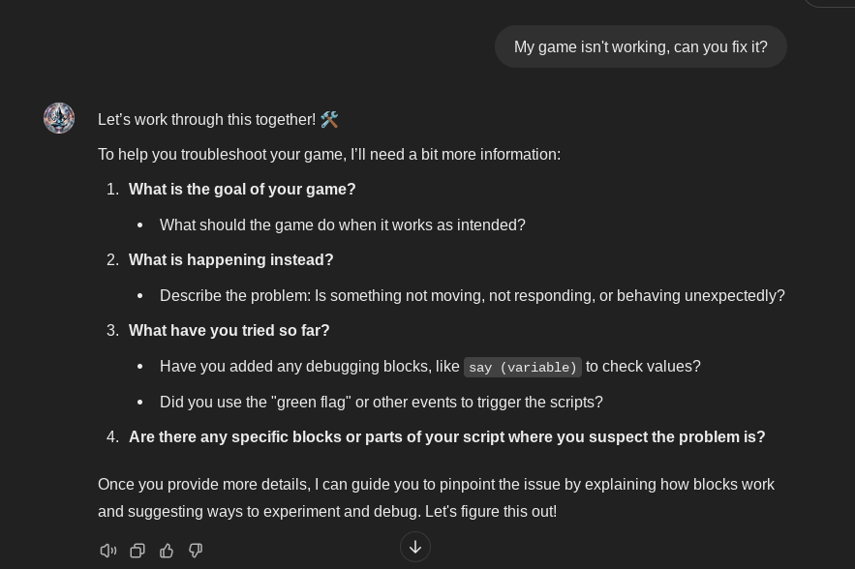Mark the response with thumbs down
The height and width of the screenshot is (569, 855).
(196, 551)
